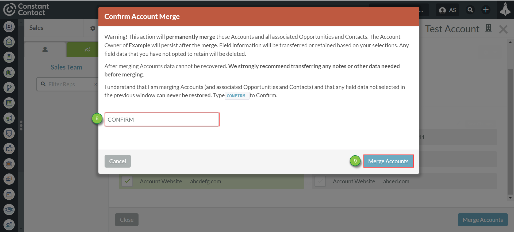Open the magnifier search icon in header
This screenshot has width=514, height=232.
point(470,10)
